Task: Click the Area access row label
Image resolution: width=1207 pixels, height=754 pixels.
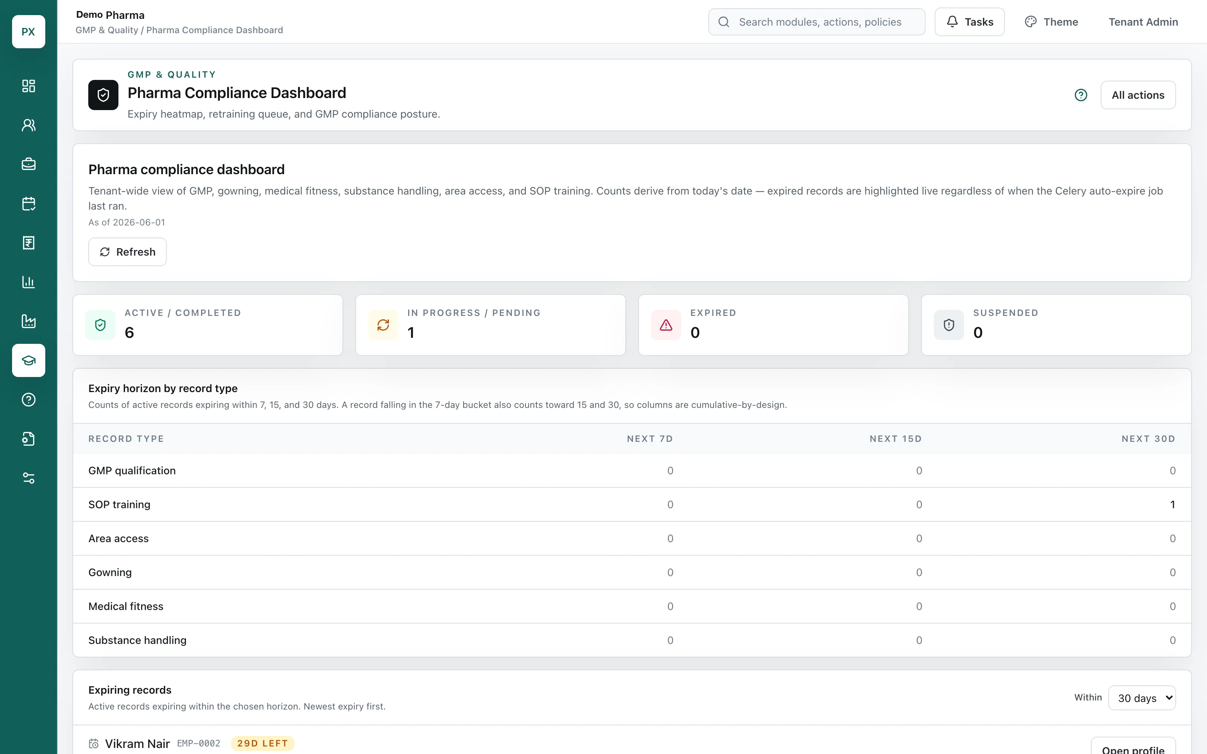Action: (x=118, y=539)
